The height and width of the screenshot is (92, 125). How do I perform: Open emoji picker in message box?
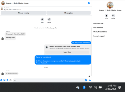coord(86,80)
